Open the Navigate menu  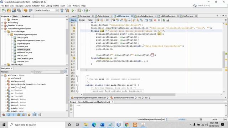tap(19, 6)
